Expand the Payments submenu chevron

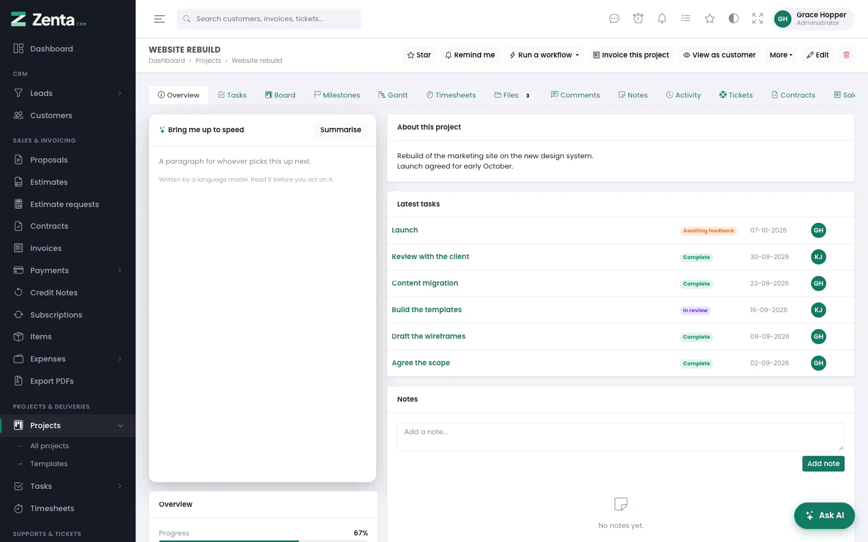pyautogui.click(x=120, y=270)
